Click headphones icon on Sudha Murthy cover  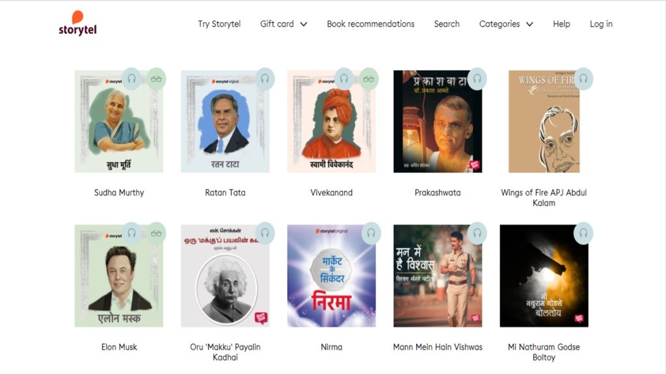coord(131,79)
